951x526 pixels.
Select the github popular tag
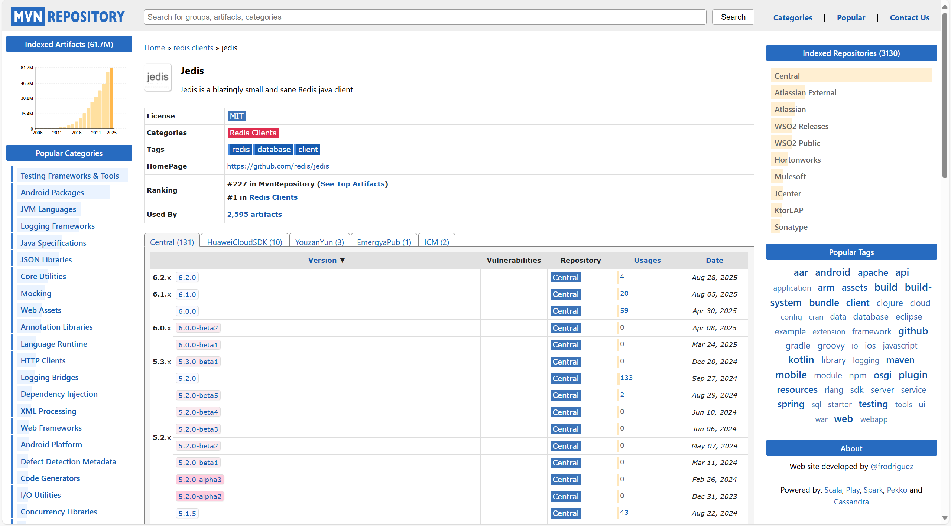(x=913, y=331)
